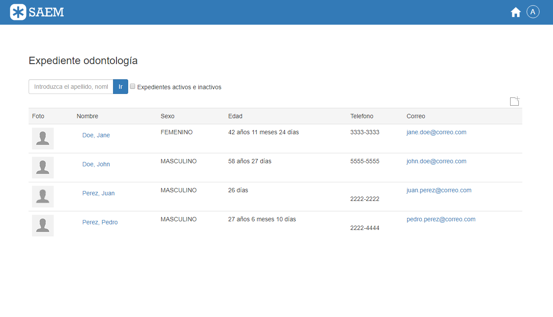This screenshot has width=553, height=317.
Task: Select MASCULINO cell in John Doe row
Action: [x=178, y=161]
